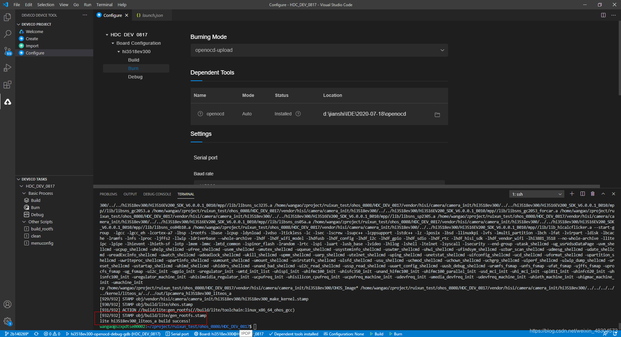
Task: Select Configure in DevEco Project list
Action: (x=54, y=53)
